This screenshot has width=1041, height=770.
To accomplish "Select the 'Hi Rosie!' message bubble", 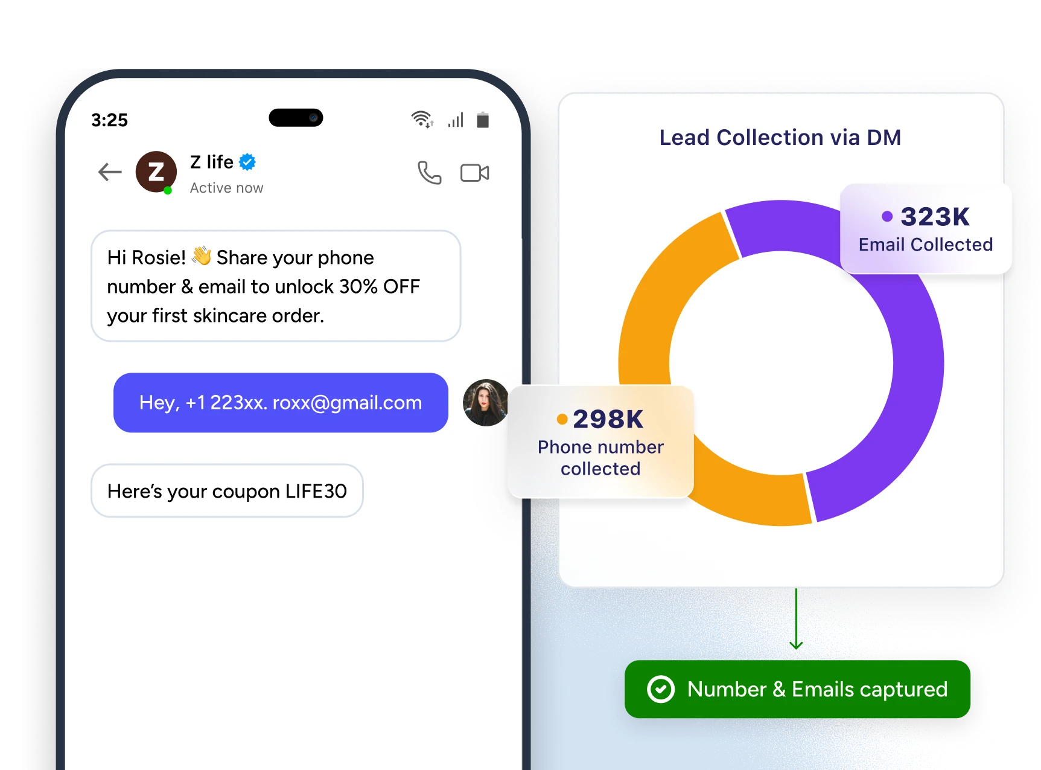I will click(276, 286).
